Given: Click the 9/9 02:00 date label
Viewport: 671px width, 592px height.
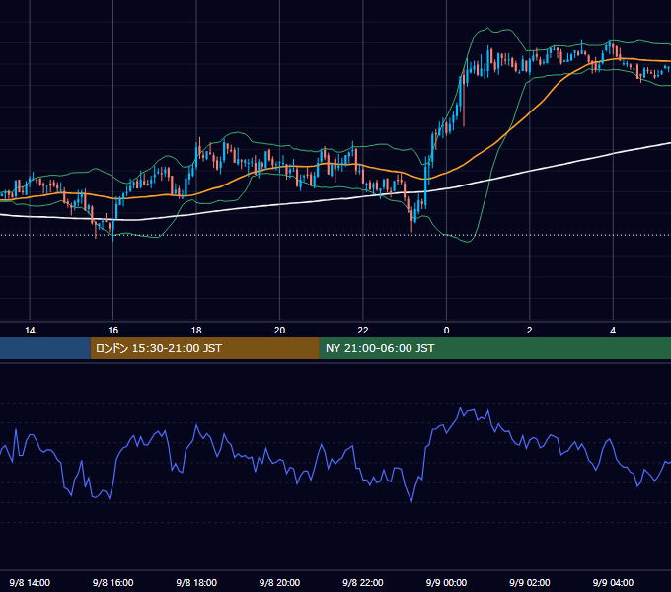Looking at the screenshot, I should click(x=529, y=582).
